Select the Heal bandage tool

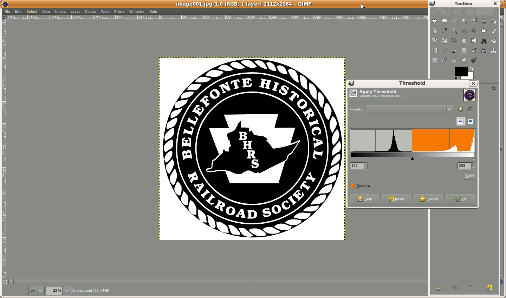pos(435,60)
